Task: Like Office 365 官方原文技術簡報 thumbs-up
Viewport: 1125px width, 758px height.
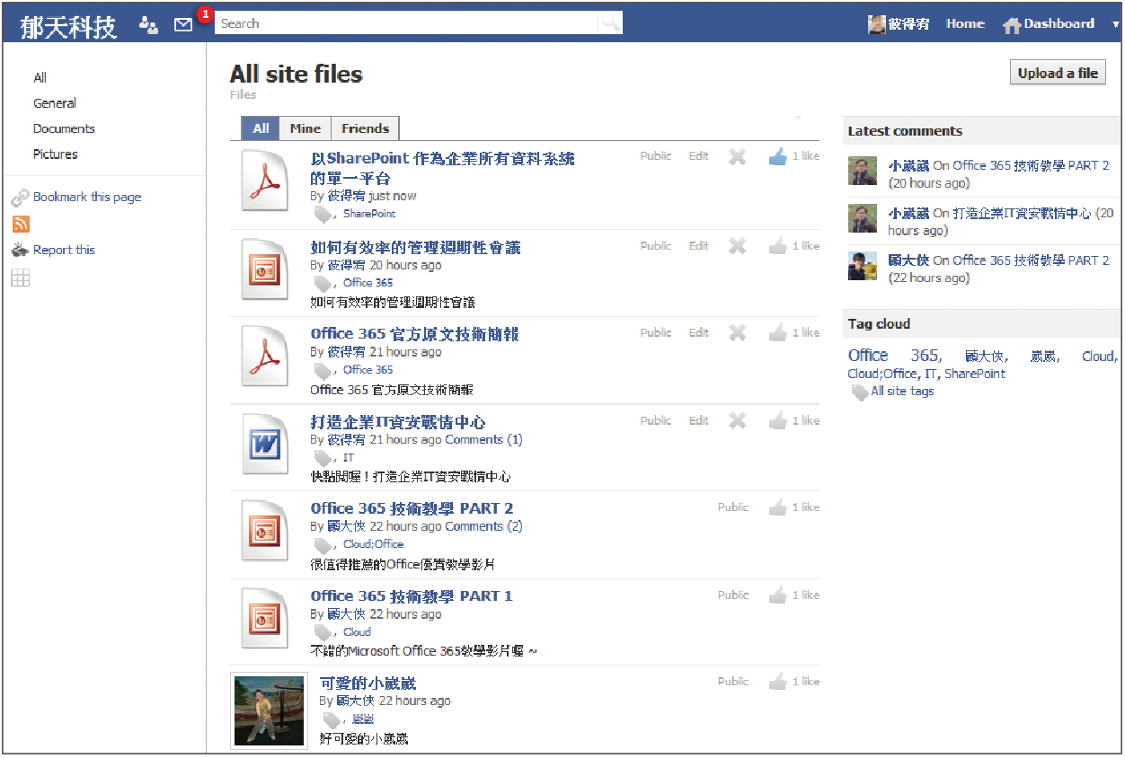Action: [778, 333]
